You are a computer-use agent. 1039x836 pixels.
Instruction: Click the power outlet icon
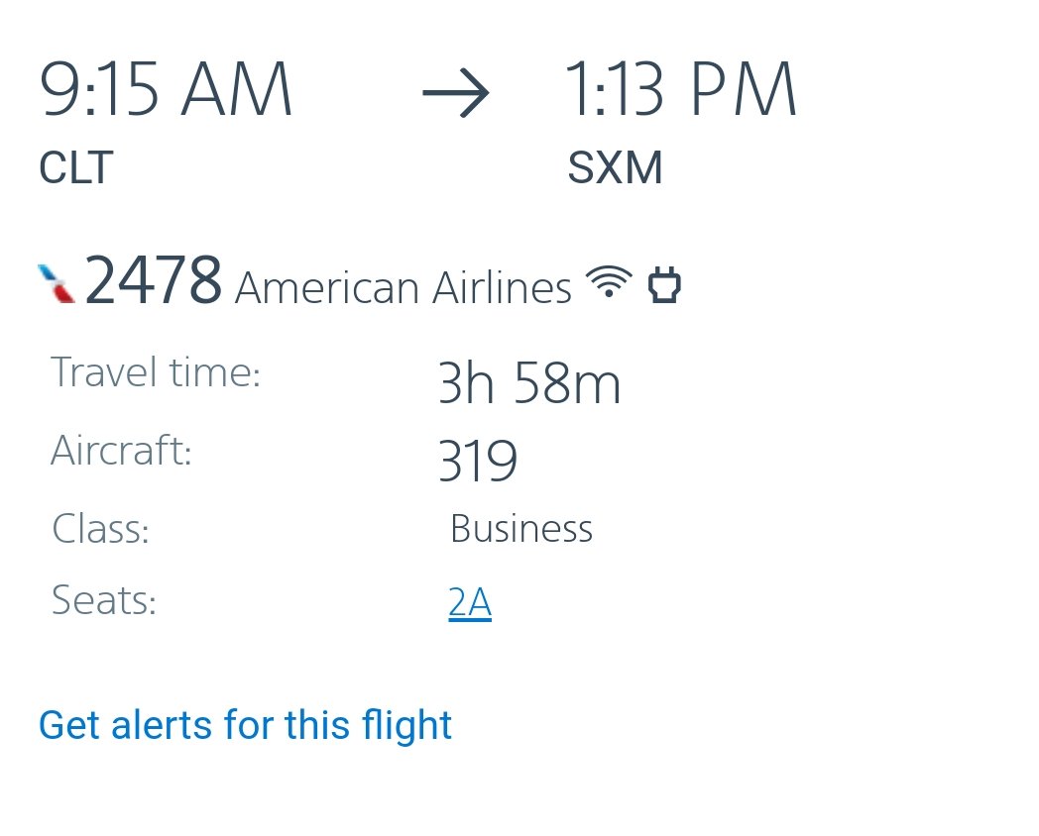[x=664, y=284]
